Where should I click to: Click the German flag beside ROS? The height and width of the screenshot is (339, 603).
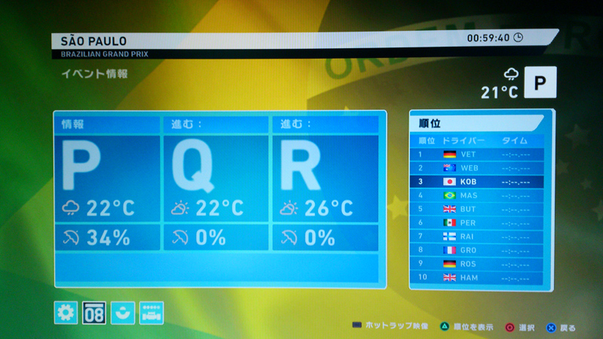pyautogui.click(x=449, y=264)
